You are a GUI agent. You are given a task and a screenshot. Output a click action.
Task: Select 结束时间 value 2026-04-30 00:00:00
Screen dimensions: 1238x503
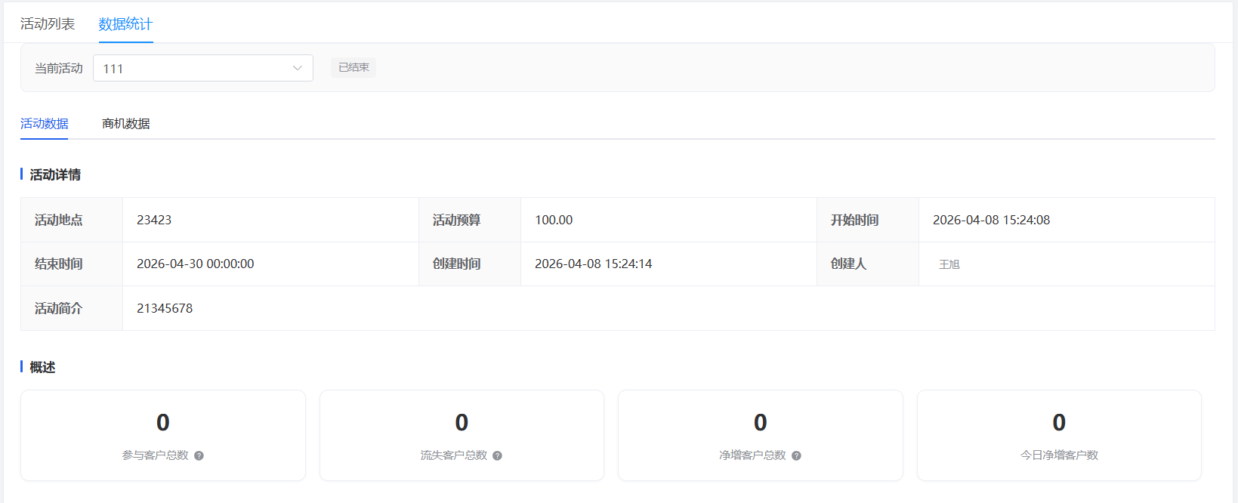coord(195,264)
